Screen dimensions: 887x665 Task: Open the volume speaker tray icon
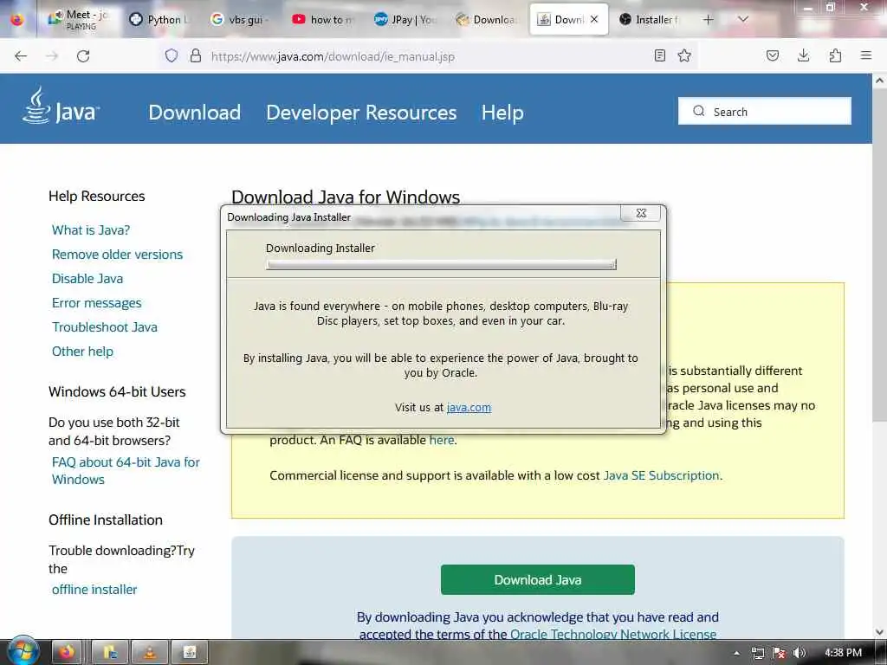tap(800, 653)
